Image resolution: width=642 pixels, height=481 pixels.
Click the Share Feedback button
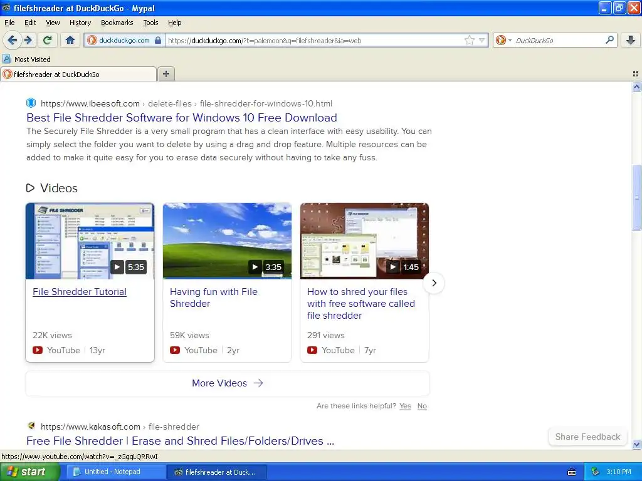click(x=587, y=437)
